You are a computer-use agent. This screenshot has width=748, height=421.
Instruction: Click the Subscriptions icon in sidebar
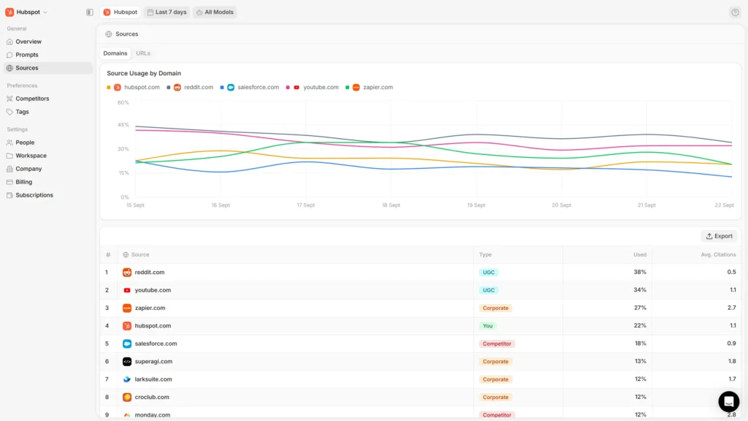point(9,195)
